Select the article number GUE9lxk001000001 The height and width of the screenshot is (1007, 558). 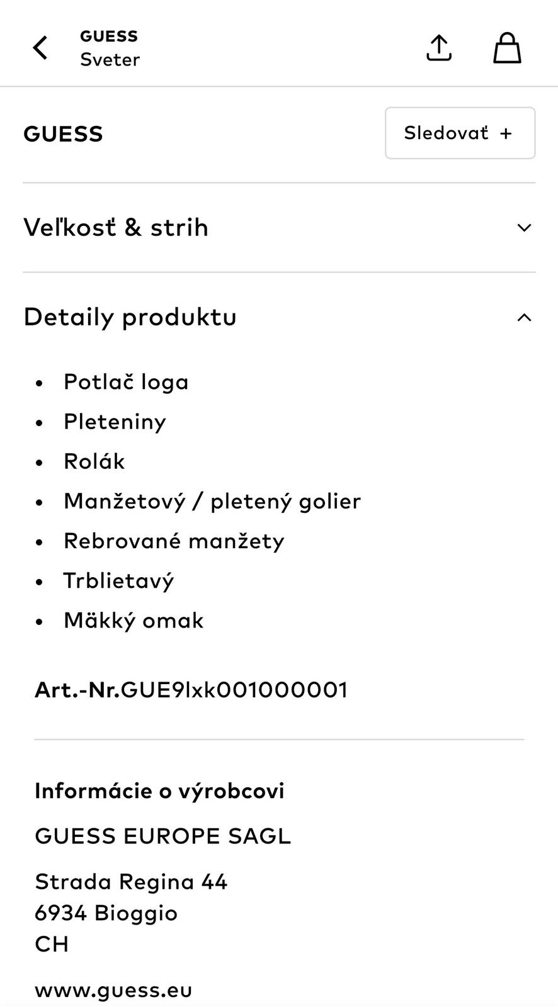pyautogui.click(x=234, y=690)
